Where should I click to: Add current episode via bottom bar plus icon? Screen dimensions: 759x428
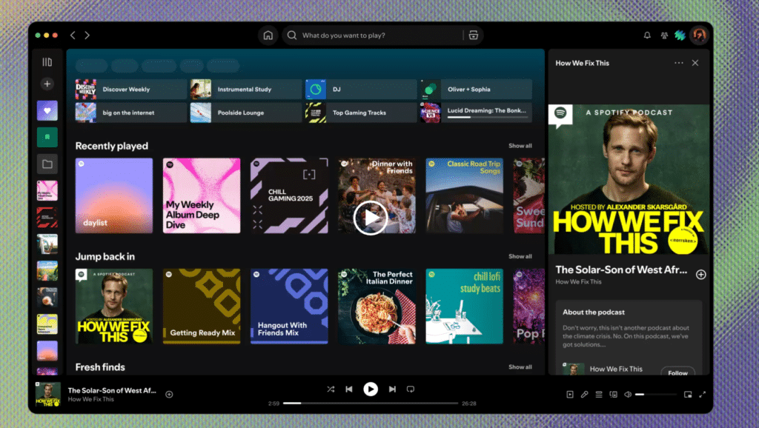click(x=170, y=395)
